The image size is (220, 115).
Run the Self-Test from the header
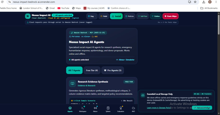click(x=142, y=16)
